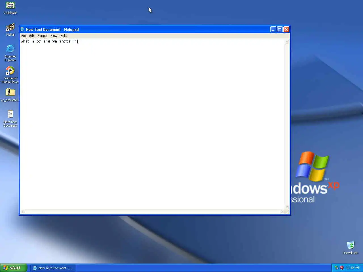The height and width of the screenshot is (272, 363).
Task: Click the Notepad icon in the title bar
Action: 23,29
